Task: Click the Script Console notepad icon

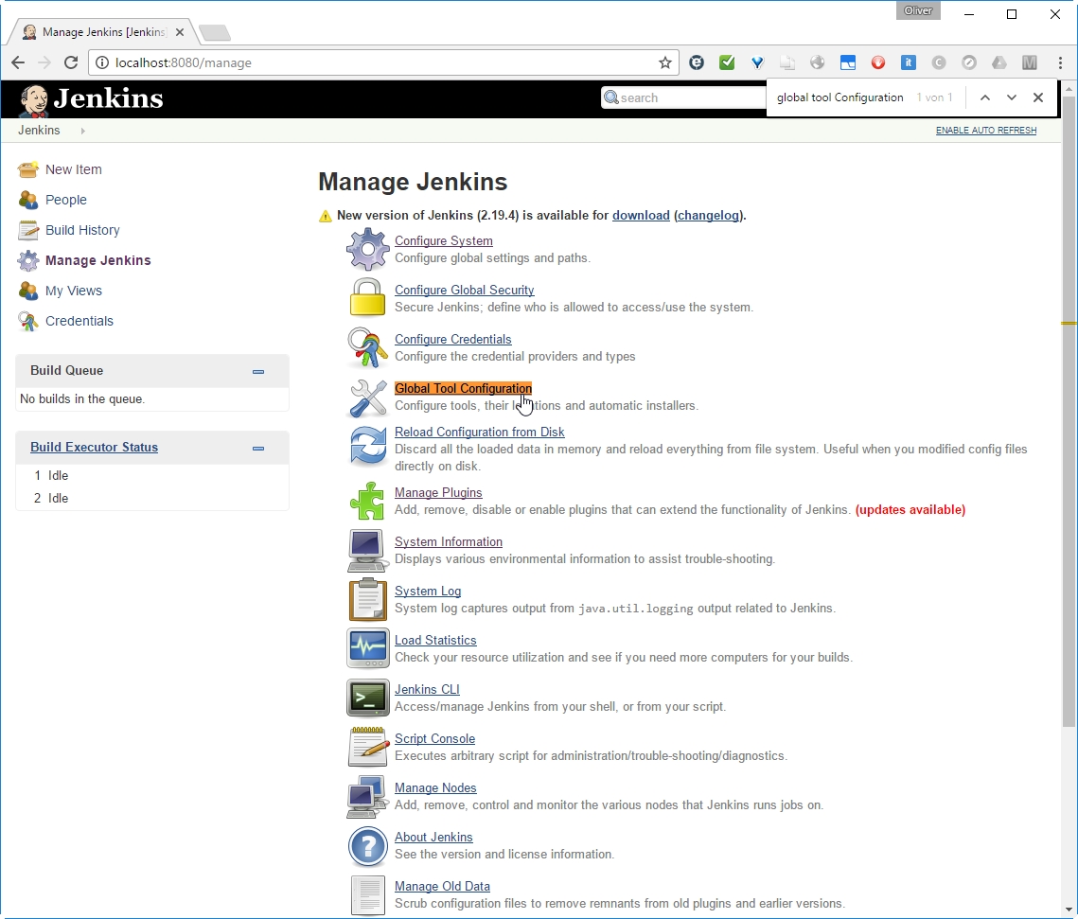Action: point(367,747)
